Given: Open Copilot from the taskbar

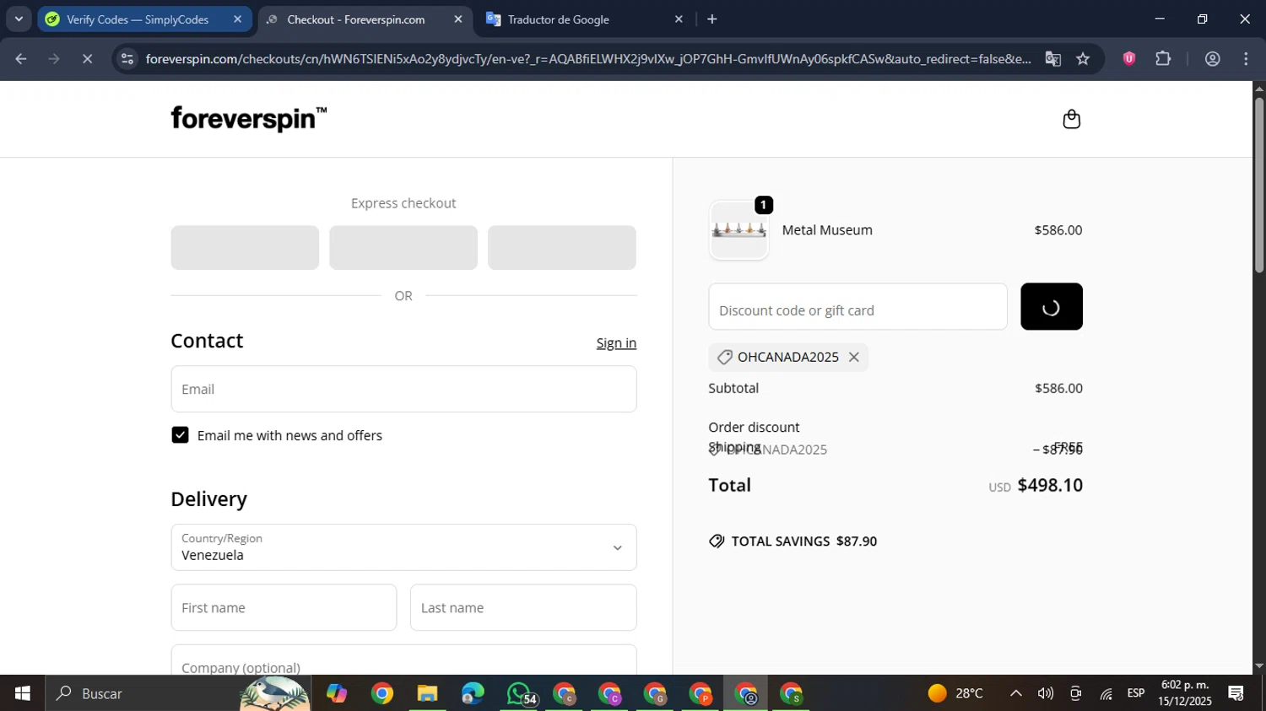Looking at the screenshot, I should click(337, 693).
